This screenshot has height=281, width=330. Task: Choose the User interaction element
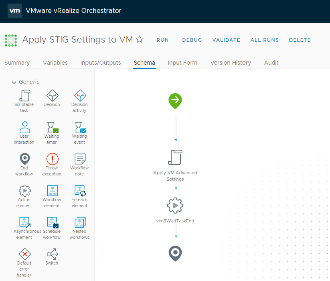pos(24,127)
